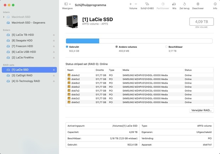Screen dimensions: 220x154
Task: Sort the RAID table by Type column
Action: pos(115,70)
